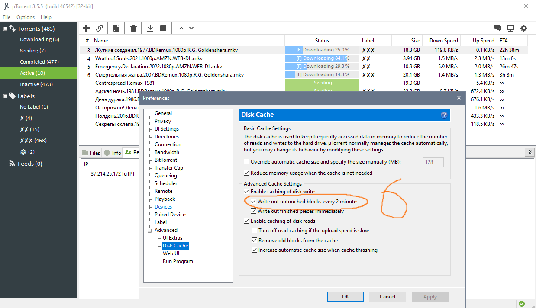536x308 pixels.
Task: Switch to the Info tab
Action: 113,153
